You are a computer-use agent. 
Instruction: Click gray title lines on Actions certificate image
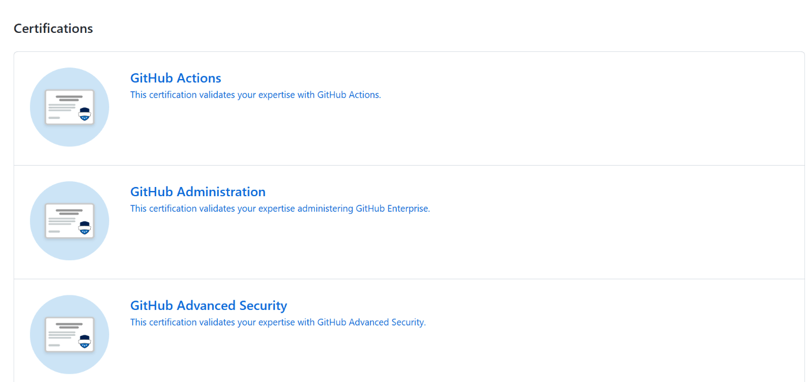[x=69, y=98]
